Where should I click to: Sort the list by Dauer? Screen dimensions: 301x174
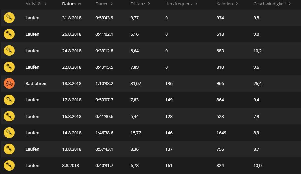coord(104,4)
